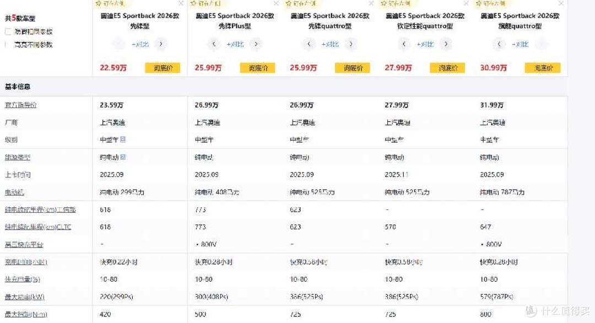Click the 厂商 row label
Screen dimensions: 595x323
[11, 122]
